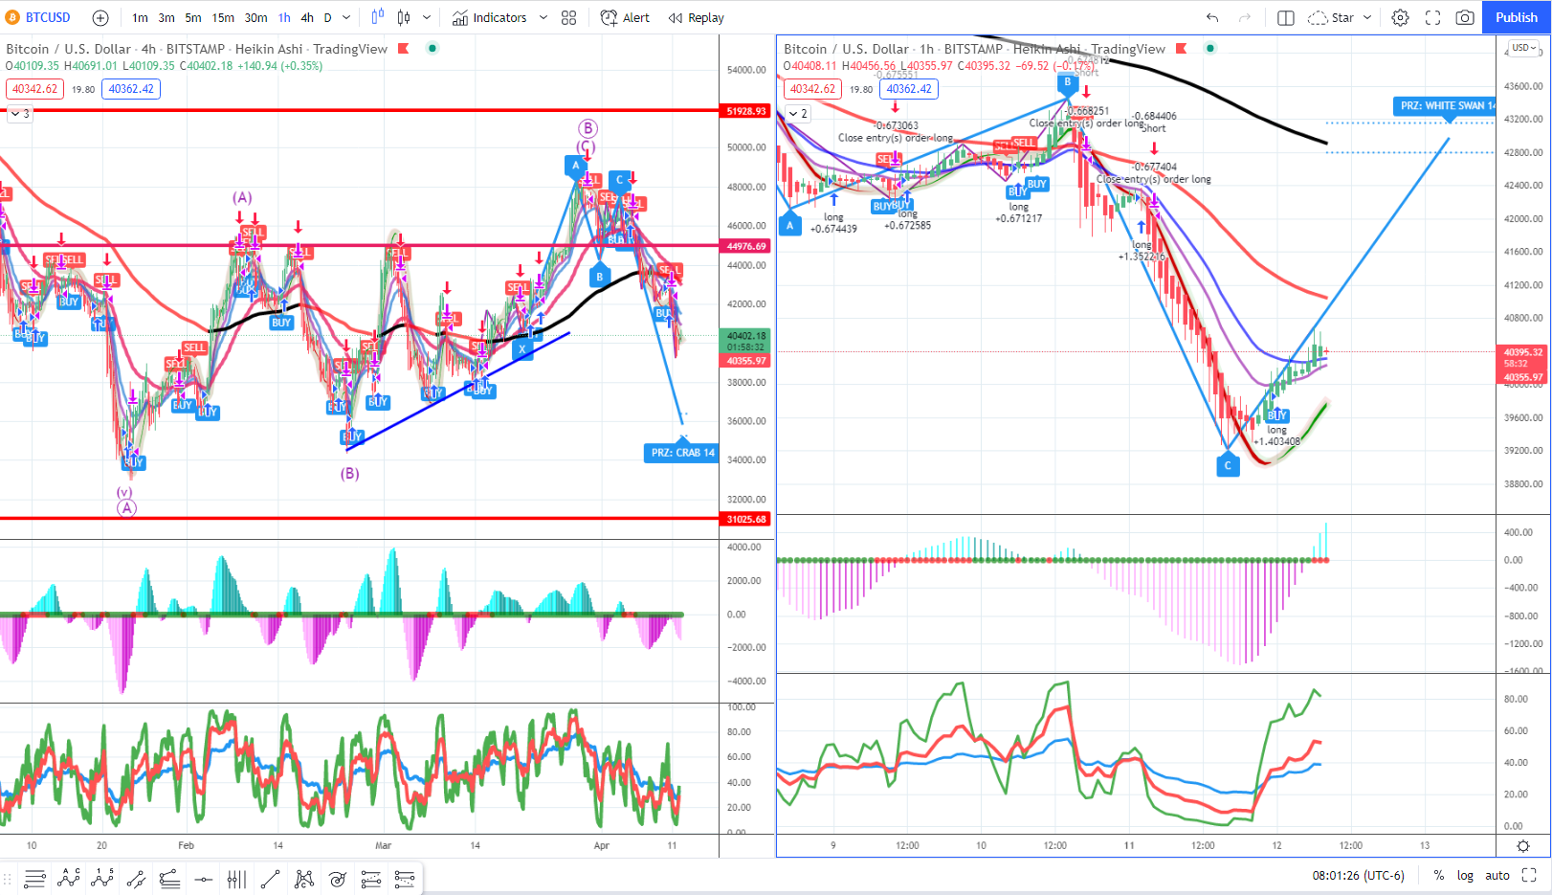Select the ABCD Pattern drawing tool
Image resolution: width=1552 pixels, height=895 pixels.
pos(69,878)
